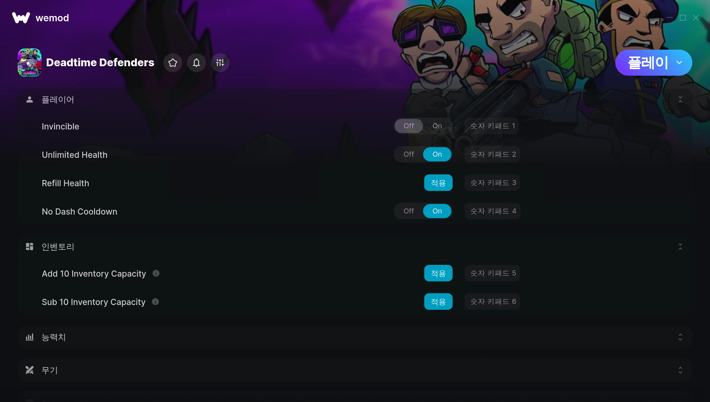Change the 숫자 키패드 1 hotkey for Invincible
Screen dimensions: 710x402
tap(492, 126)
